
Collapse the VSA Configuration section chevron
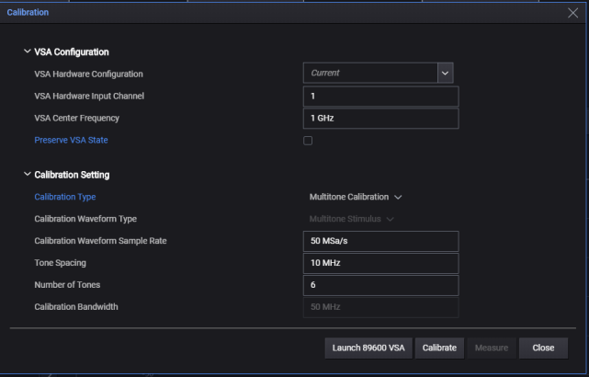click(x=27, y=51)
